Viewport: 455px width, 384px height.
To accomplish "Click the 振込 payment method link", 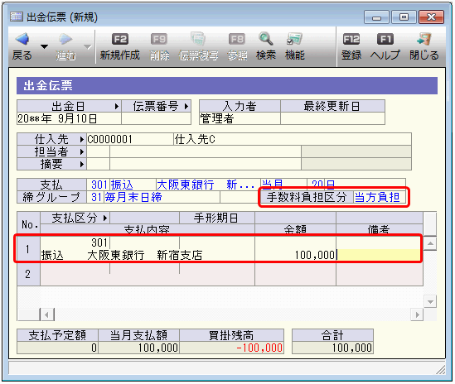I will [122, 185].
